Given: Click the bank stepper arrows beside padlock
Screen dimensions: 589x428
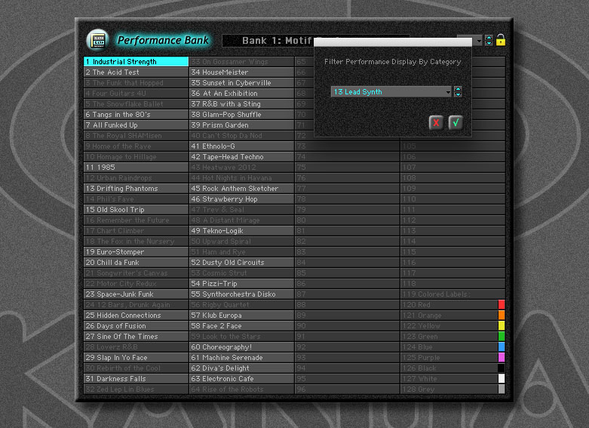Looking at the screenshot, I should pyautogui.click(x=489, y=41).
